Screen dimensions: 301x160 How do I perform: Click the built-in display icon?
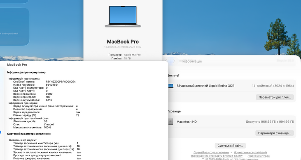[x=170, y=86]
